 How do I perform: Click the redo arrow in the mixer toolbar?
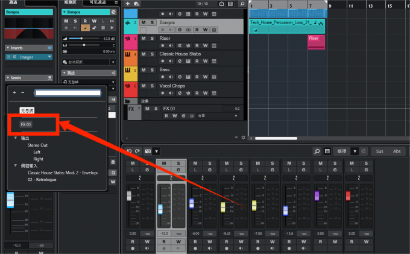point(137,151)
